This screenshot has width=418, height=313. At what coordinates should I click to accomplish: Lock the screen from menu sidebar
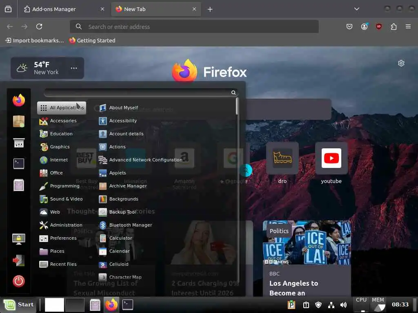coord(19,239)
